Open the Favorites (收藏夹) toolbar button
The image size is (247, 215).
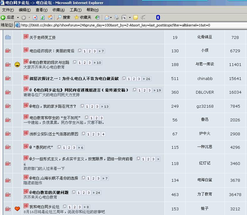[x=83, y=17]
